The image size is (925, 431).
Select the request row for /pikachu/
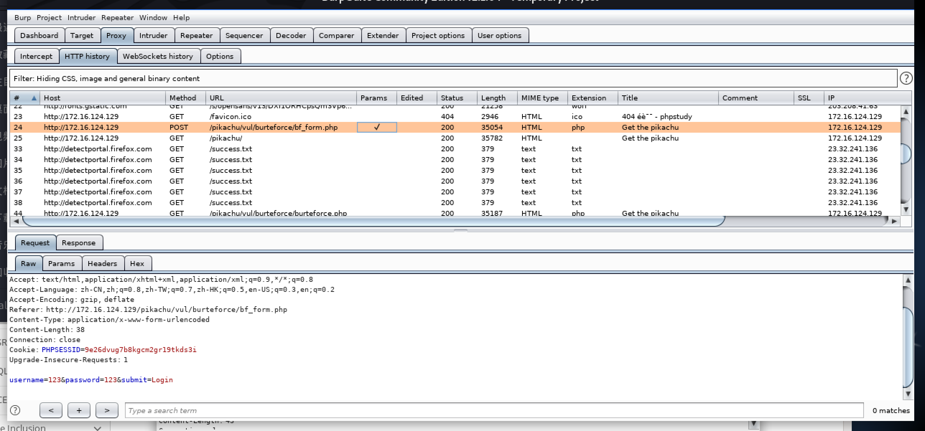pyautogui.click(x=226, y=138)
